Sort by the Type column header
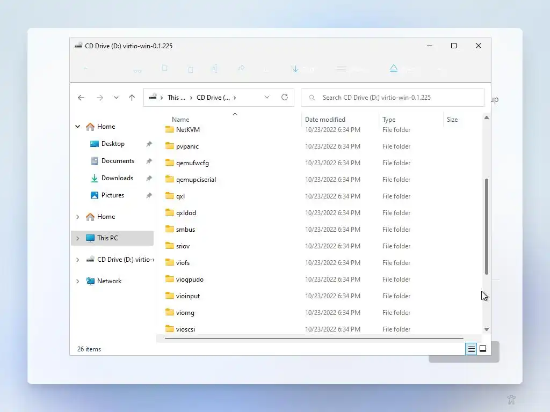550x412 pixels. 389,120
